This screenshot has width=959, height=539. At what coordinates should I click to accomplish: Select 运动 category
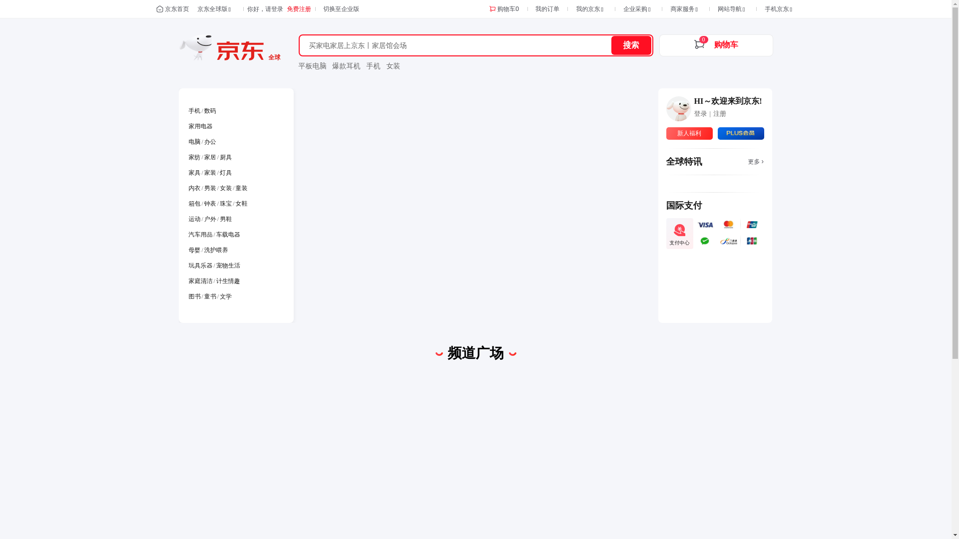(194, 219)
